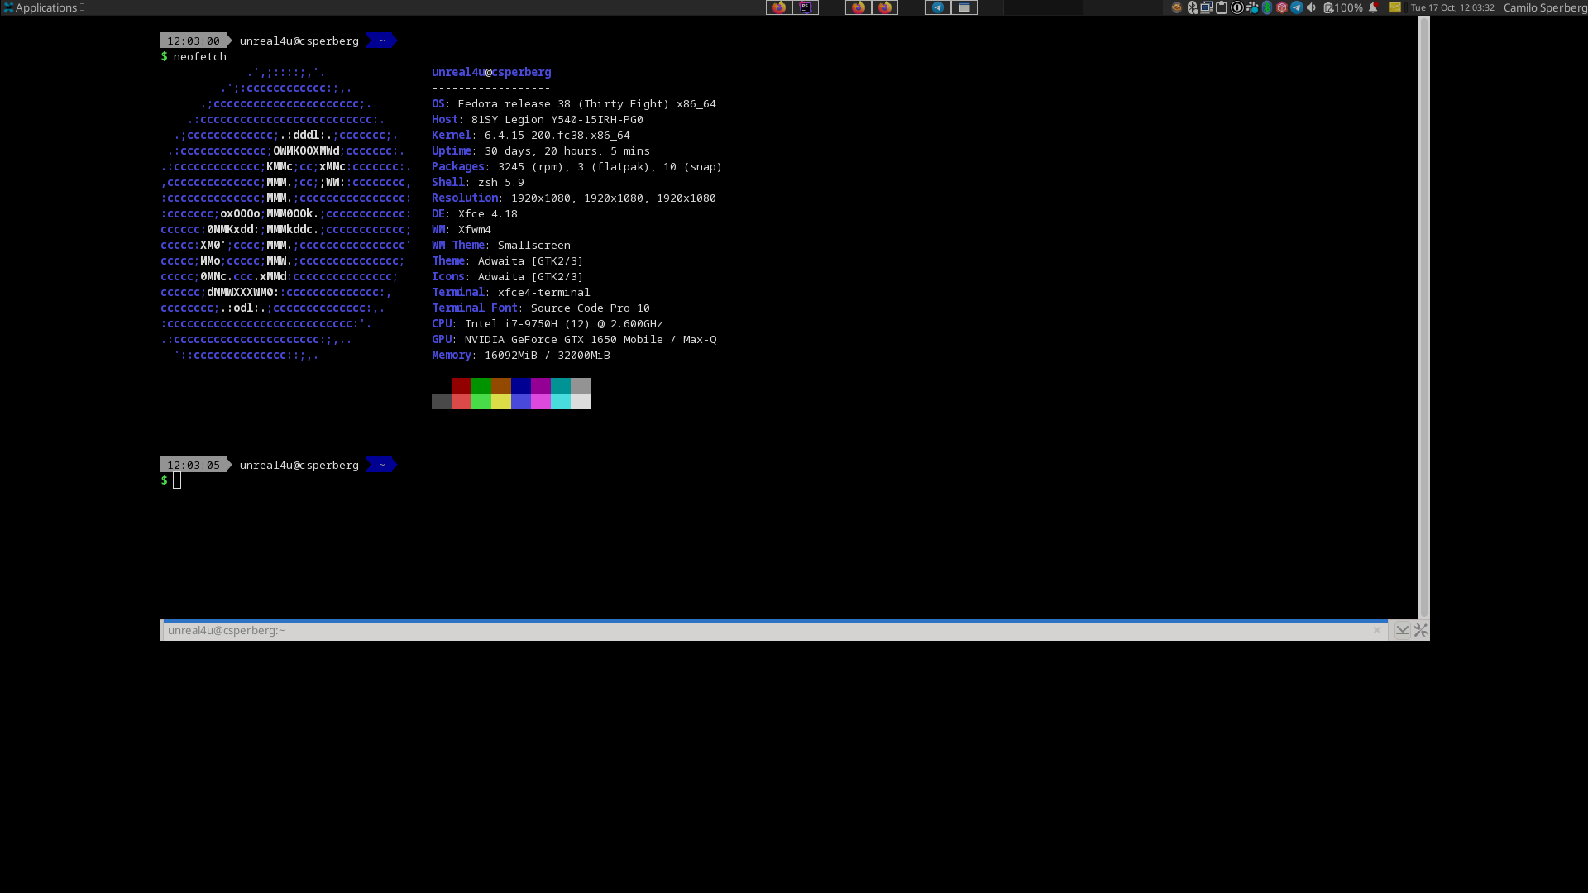The width and height of the screenshot is (1588, 893).
Task: Click the bright red color block
Action: tap(461, 402)
